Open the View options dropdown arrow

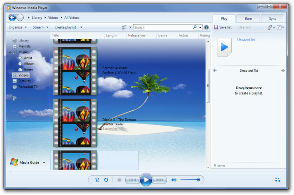point(131,27)
